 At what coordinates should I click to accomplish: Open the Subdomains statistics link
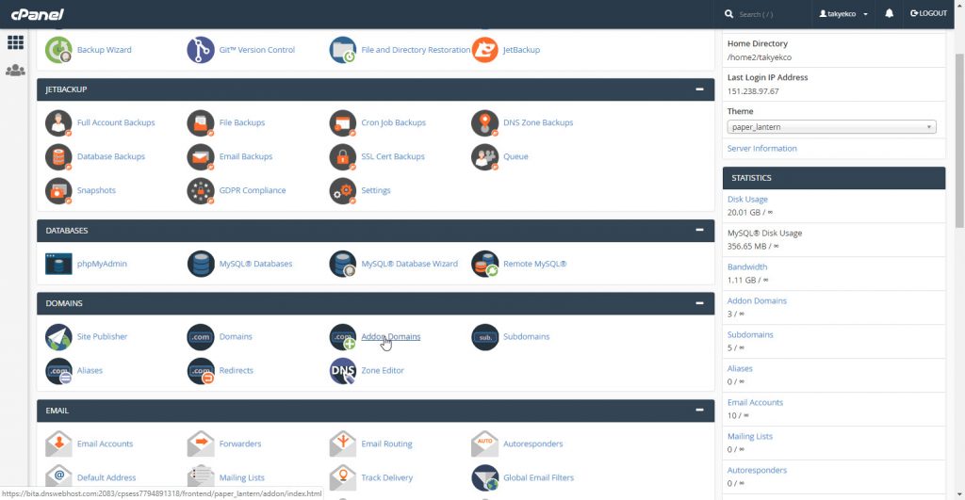tap(750, 335)
